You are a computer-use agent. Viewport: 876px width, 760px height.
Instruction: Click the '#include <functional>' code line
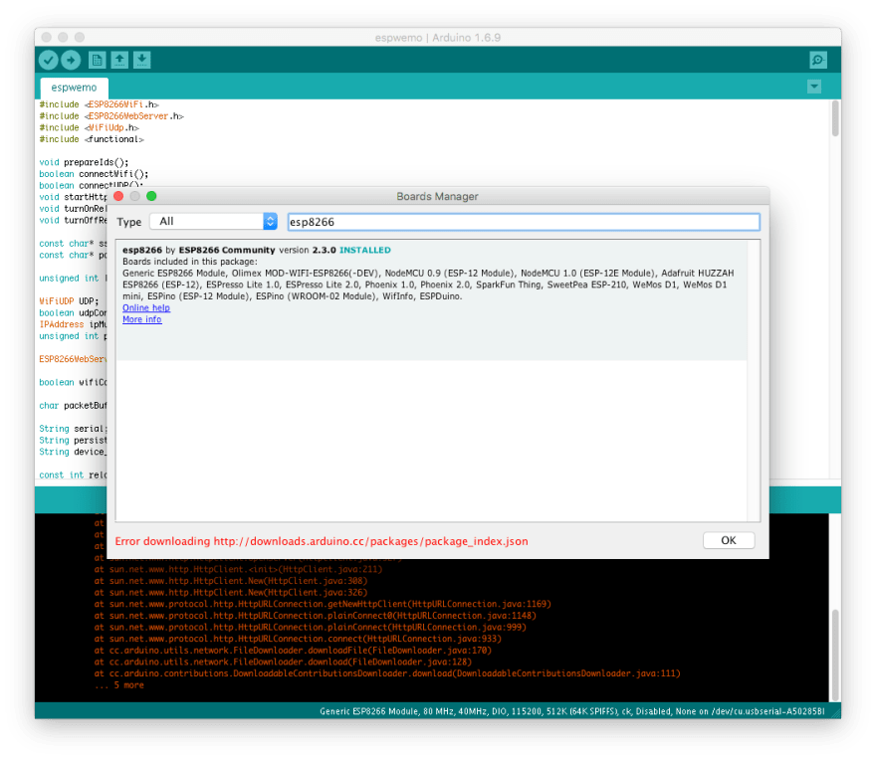(x=92, y=139)
